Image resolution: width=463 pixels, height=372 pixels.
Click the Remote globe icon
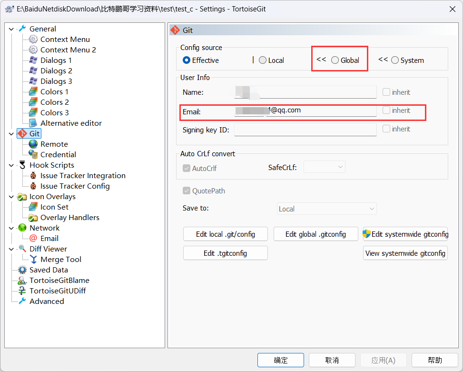(33, 144)
